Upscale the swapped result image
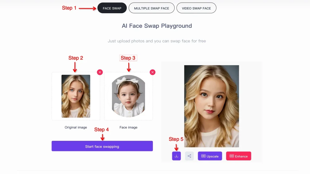 click(210, 156)
